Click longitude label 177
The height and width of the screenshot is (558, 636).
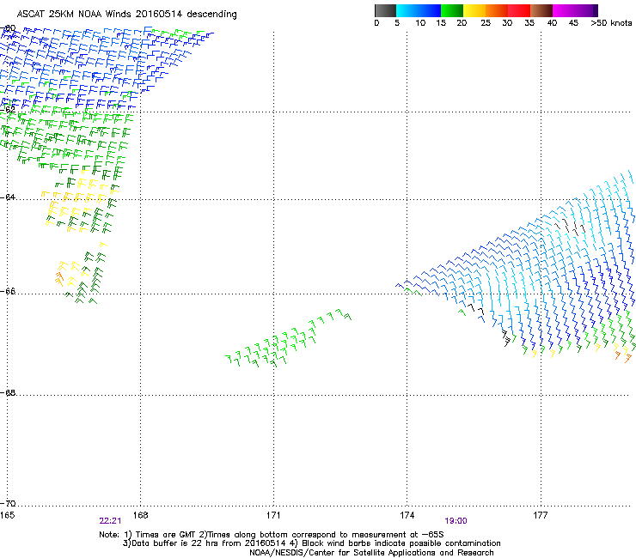click(541, 515)
